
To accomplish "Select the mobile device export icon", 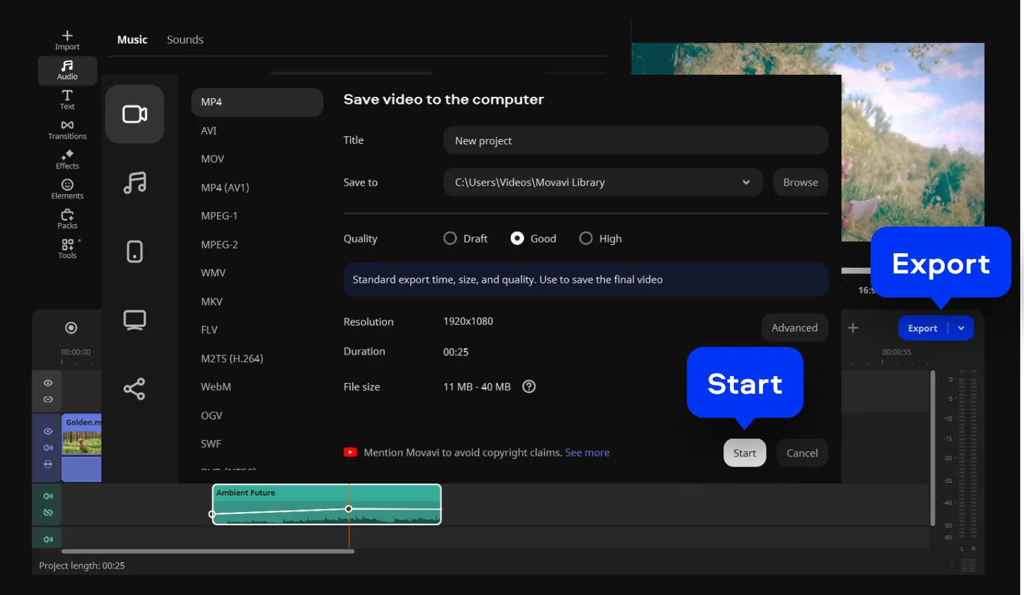I will [134, 251].
